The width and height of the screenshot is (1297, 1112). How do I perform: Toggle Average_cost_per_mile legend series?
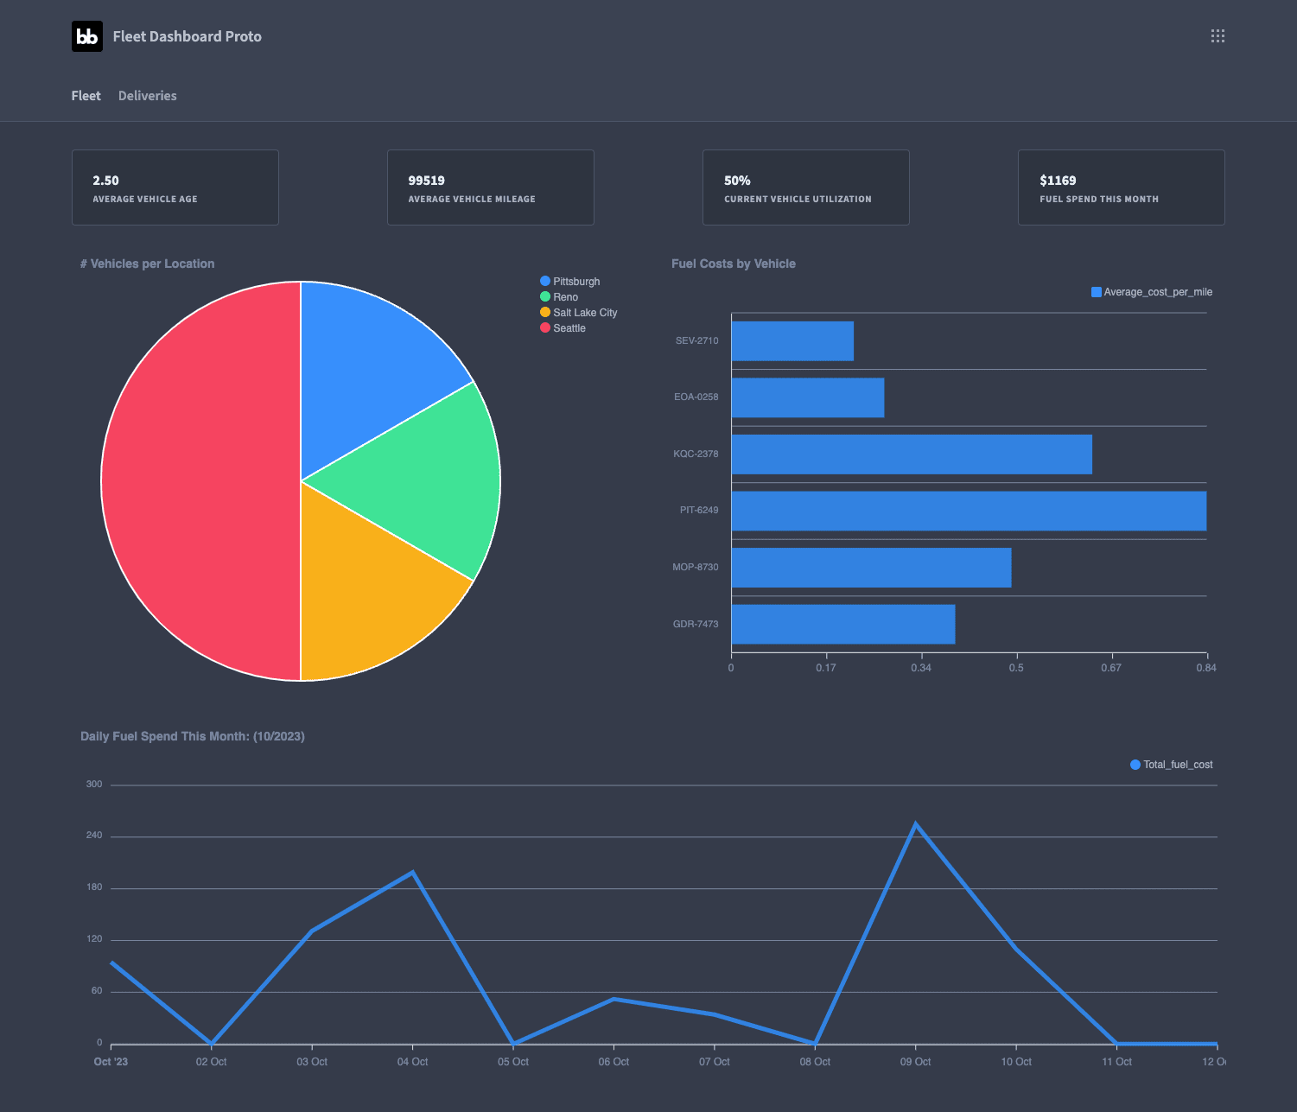point(1152,292)
